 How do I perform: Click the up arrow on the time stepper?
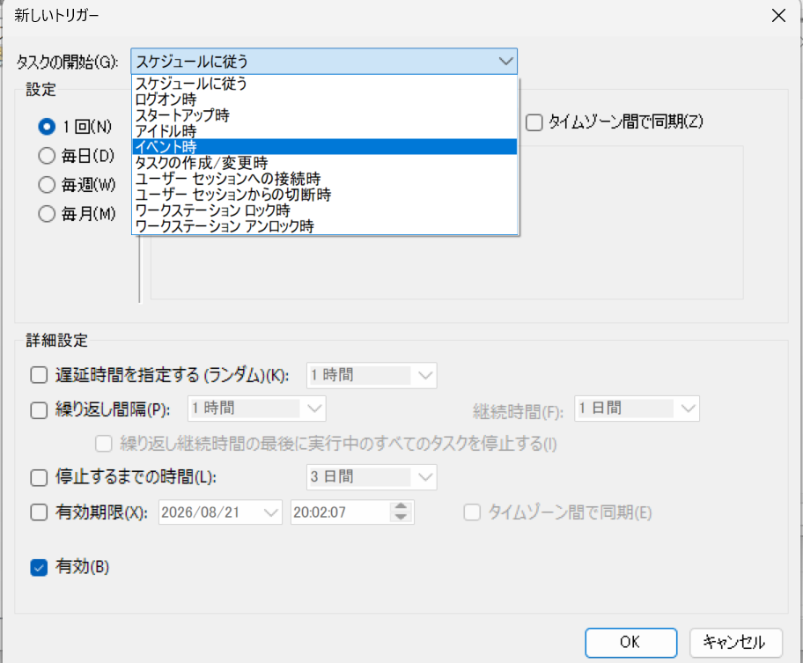click(401, 506)
